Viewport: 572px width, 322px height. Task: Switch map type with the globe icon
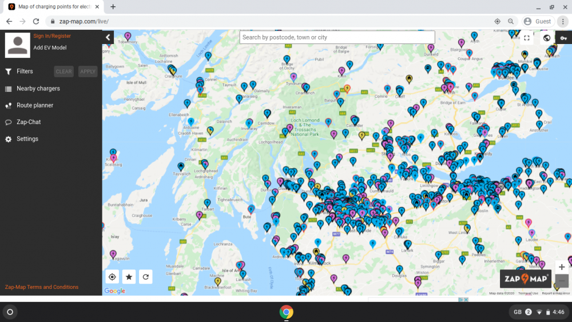[547, 38]
